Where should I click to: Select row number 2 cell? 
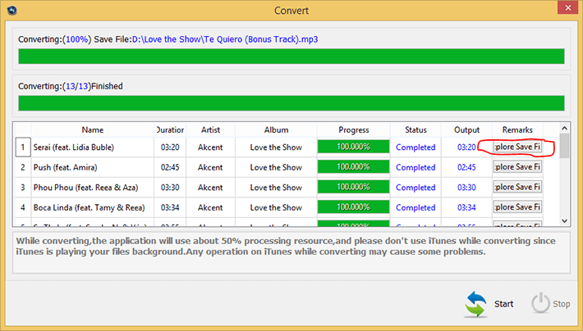click(23, 167)
